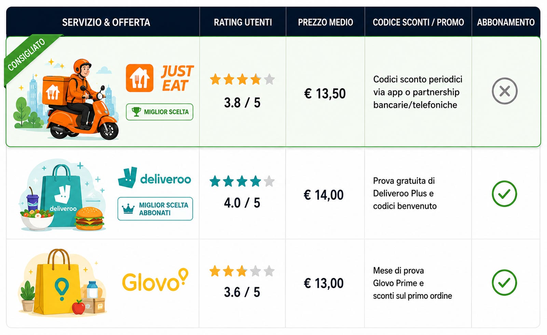The width and height of the screenshot is (547, 335).
Task: Click the Deliveroo kangaroo logo icon
Action: [127, 177]
